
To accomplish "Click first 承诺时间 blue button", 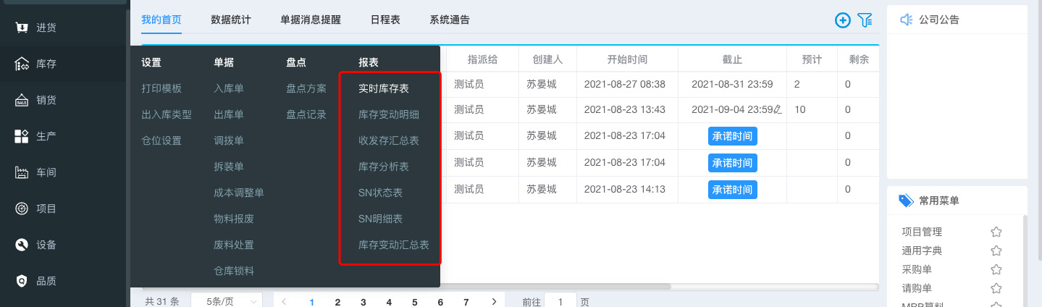I will coord(732,136).
